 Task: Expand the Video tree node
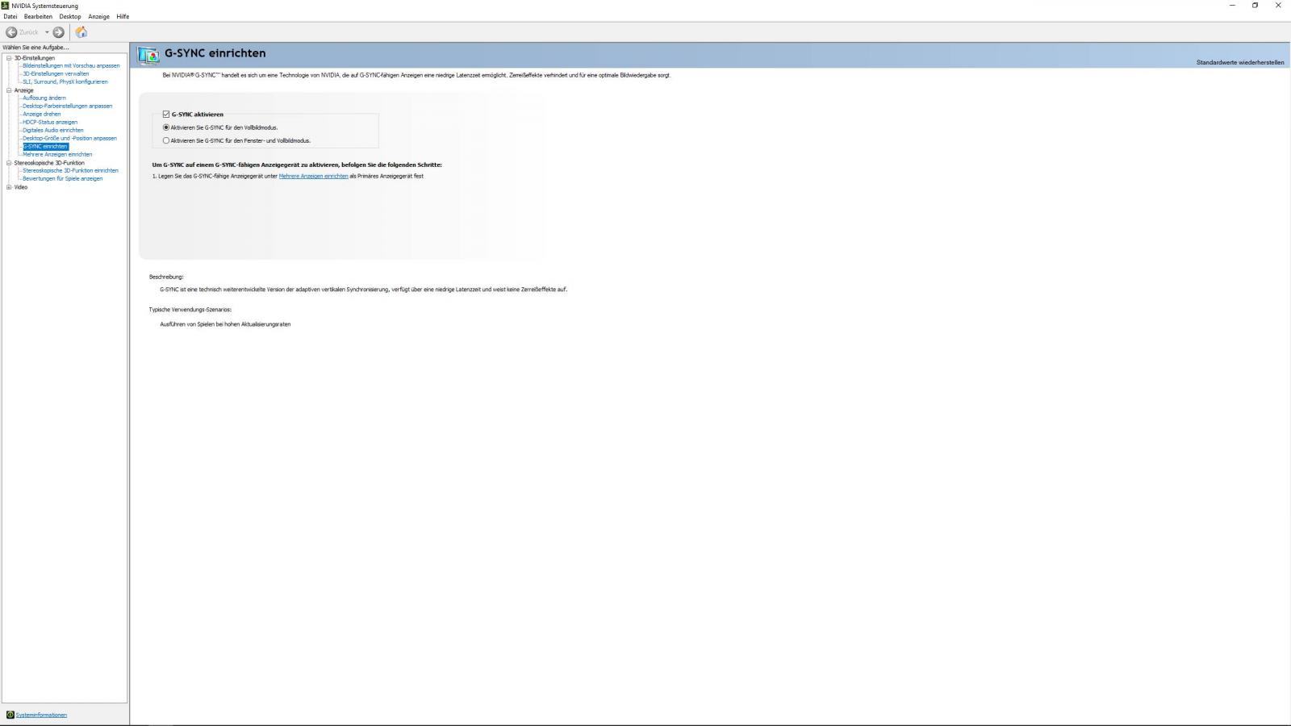[x=9, y=187]
